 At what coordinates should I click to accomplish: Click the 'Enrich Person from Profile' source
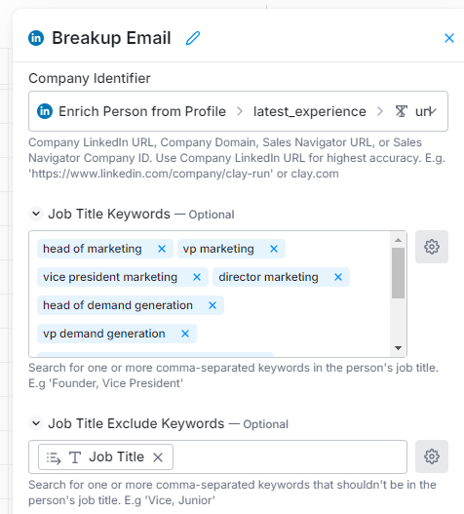pyautogui.click(x=142, y=111)
